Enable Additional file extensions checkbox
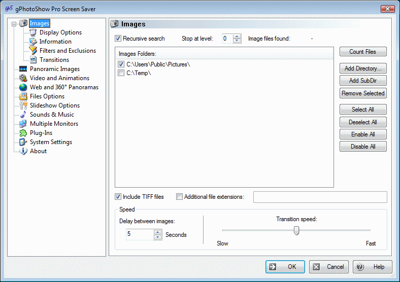 point(179,197)
